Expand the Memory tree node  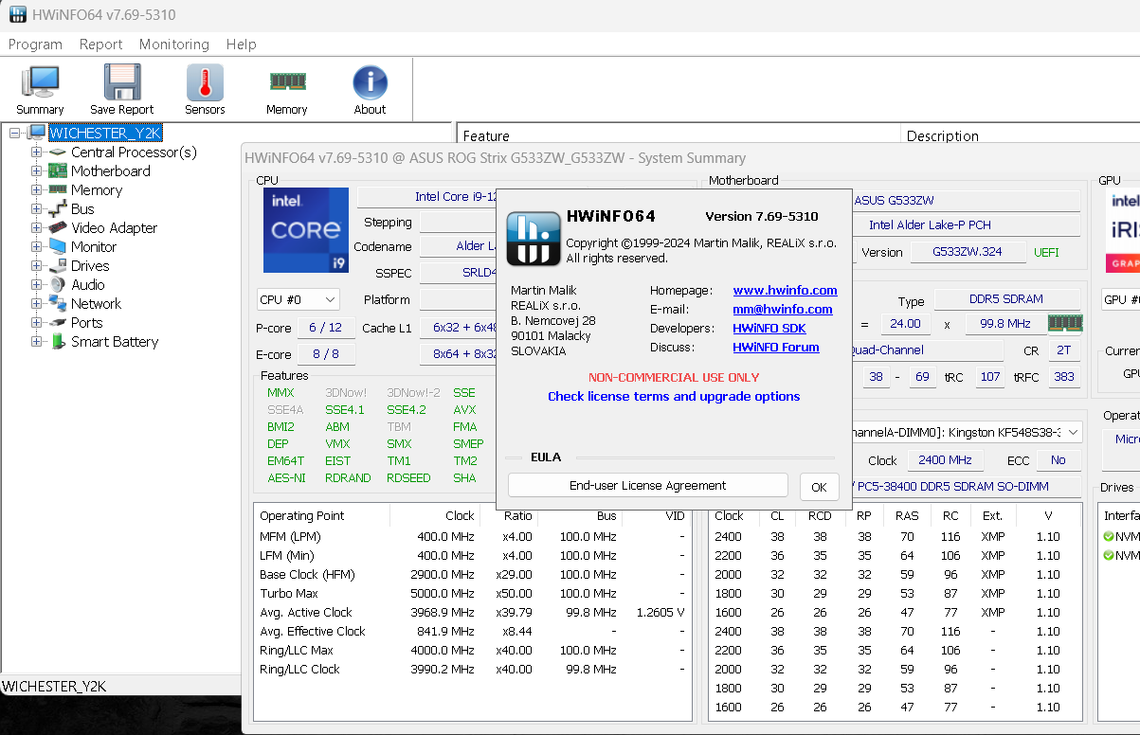coord(37,190)
